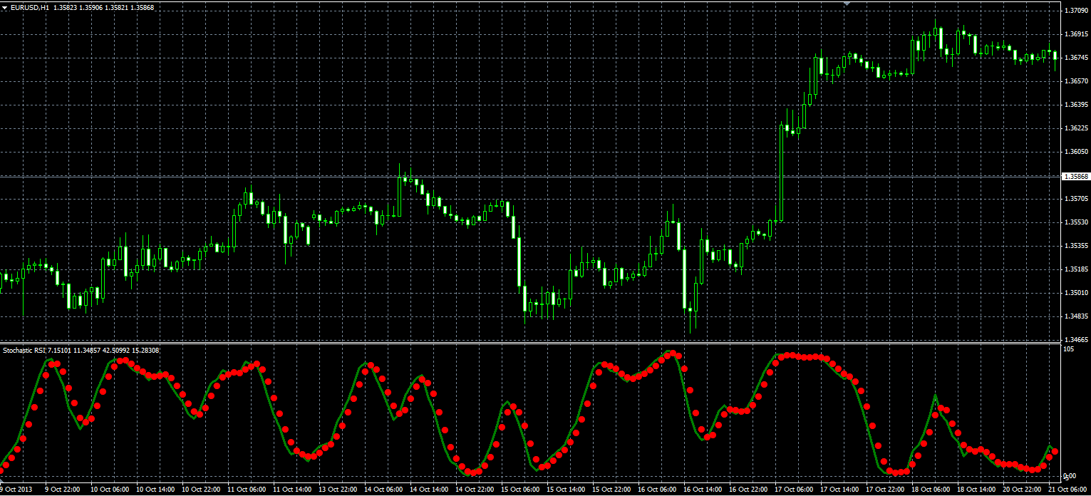This screenshot has width=1091, height=496.
Task: Click price scale value 1.35185
Action: pyautogui.click(x=1076, y=269)
